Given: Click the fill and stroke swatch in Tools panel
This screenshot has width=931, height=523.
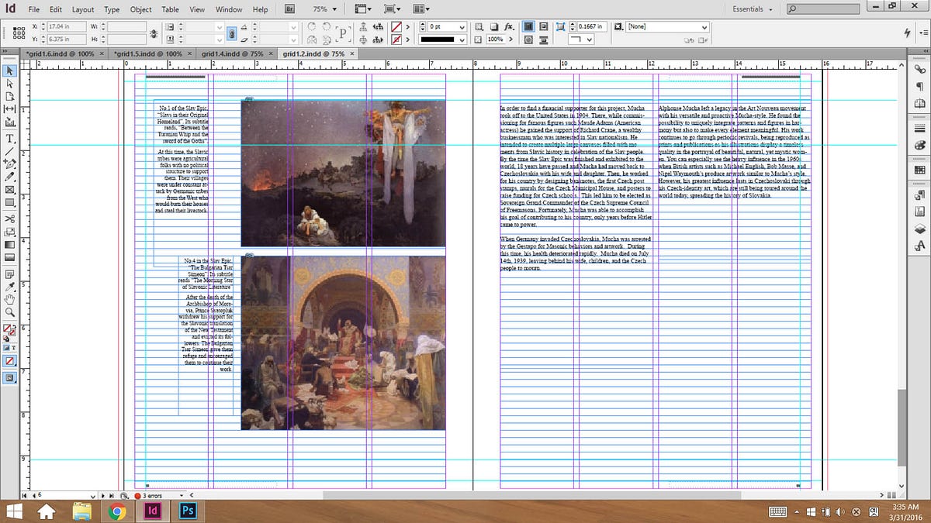Looking at the screenshot, I should pos(9,332).
